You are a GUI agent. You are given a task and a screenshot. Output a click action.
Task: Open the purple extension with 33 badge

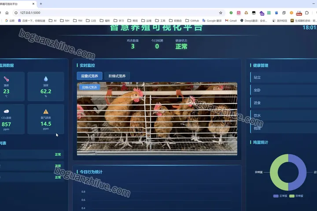pos(262,13)
